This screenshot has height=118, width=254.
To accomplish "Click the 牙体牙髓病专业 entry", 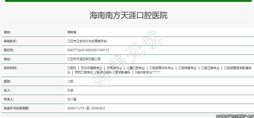I will tap(91, 68).
